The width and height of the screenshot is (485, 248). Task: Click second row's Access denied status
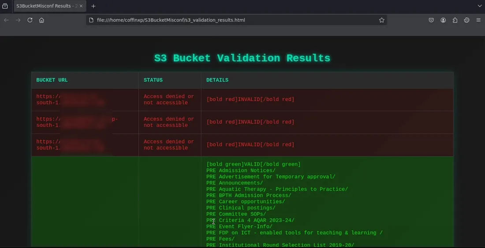169,122
